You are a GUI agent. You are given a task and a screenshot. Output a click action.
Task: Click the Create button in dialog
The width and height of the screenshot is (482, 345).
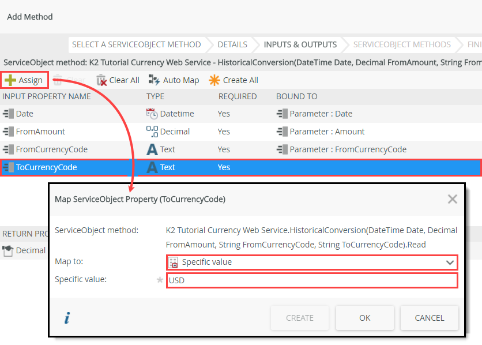[300, 318]
